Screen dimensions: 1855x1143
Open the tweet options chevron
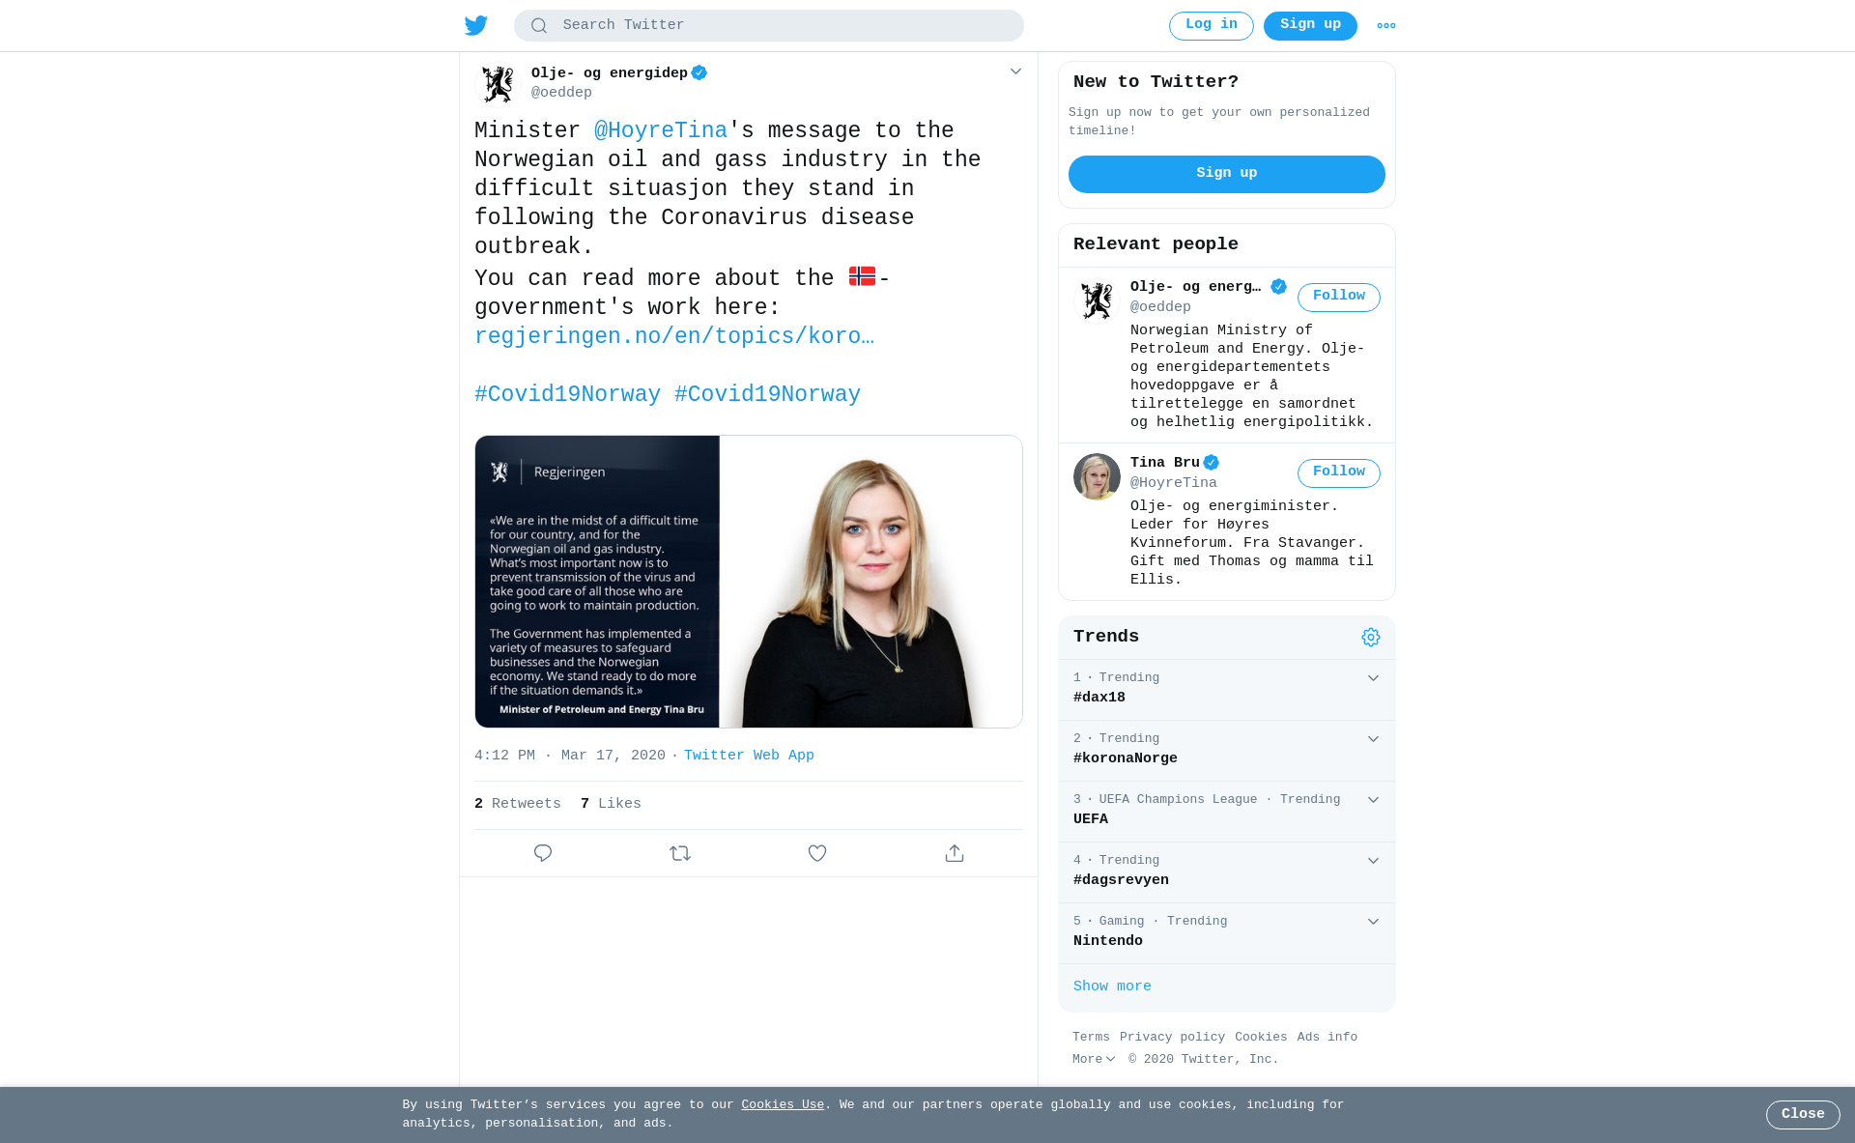[x=1015, y=71]
